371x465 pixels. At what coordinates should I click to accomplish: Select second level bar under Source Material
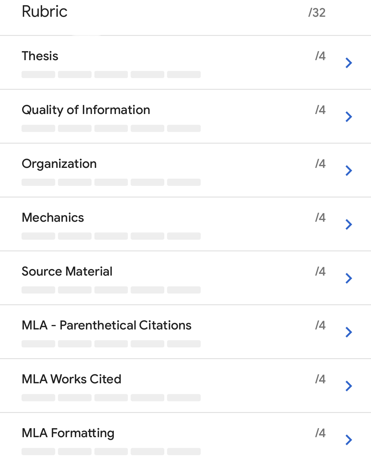point(75,290)
